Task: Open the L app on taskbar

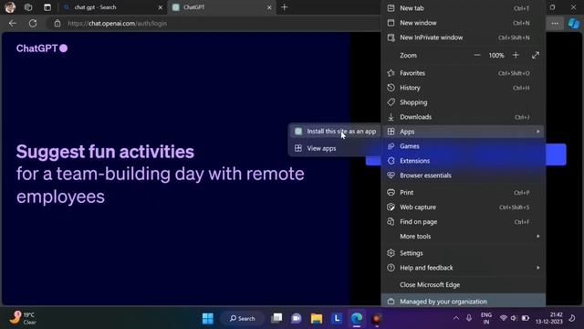Action: [x=337, y=318]
